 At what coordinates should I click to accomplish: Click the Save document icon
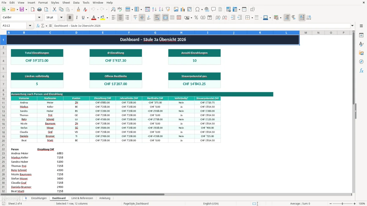coord(22,9)
